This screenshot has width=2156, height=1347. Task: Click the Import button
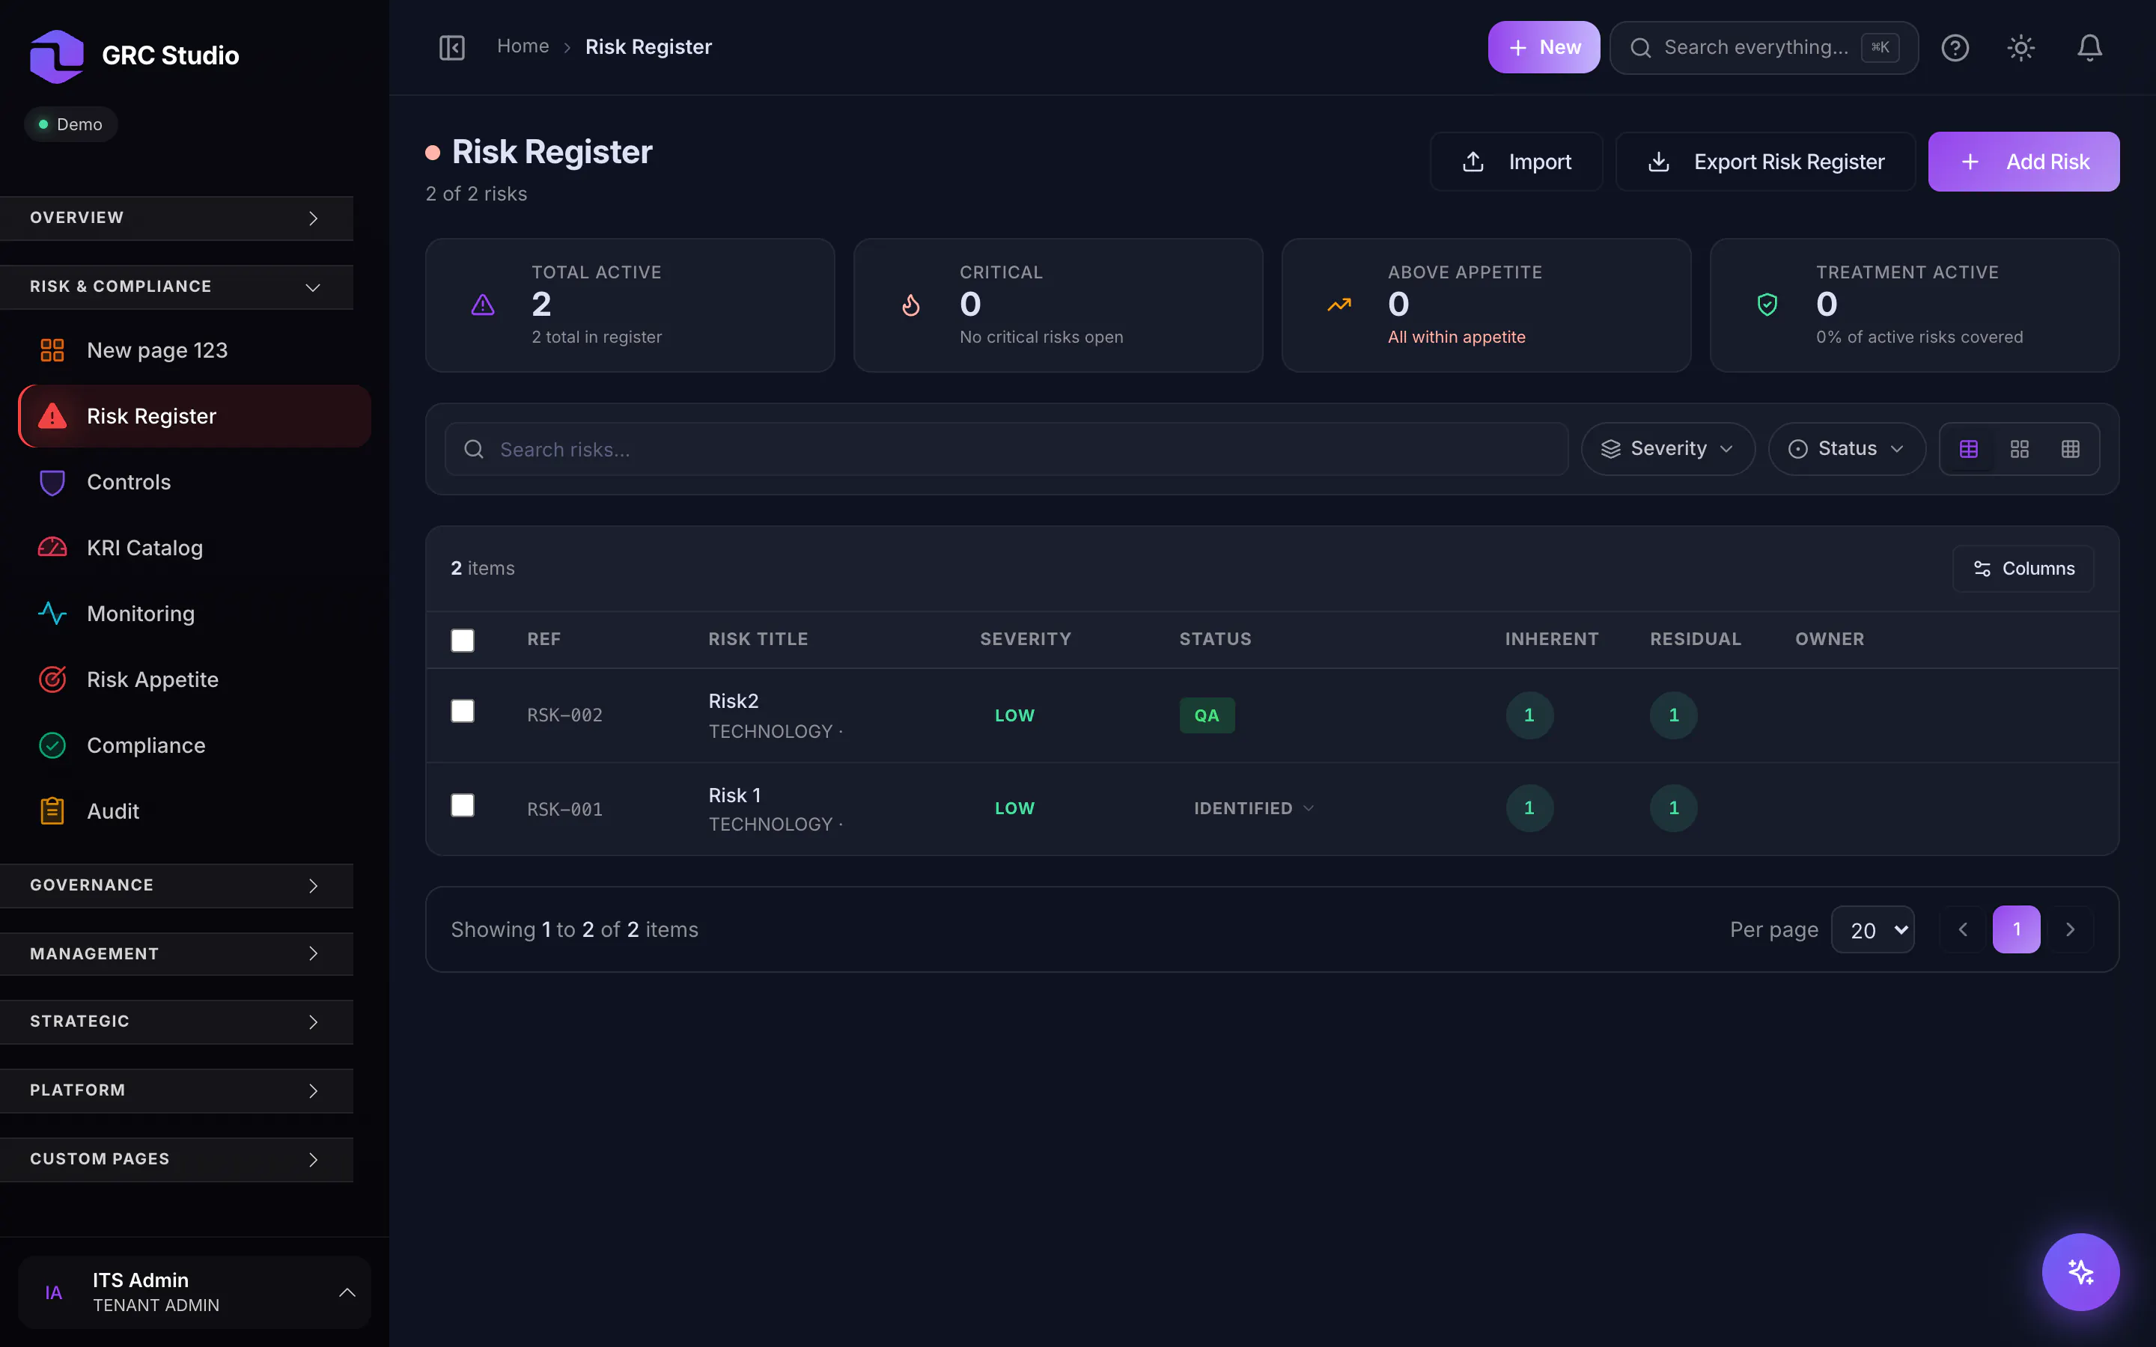1515,161
